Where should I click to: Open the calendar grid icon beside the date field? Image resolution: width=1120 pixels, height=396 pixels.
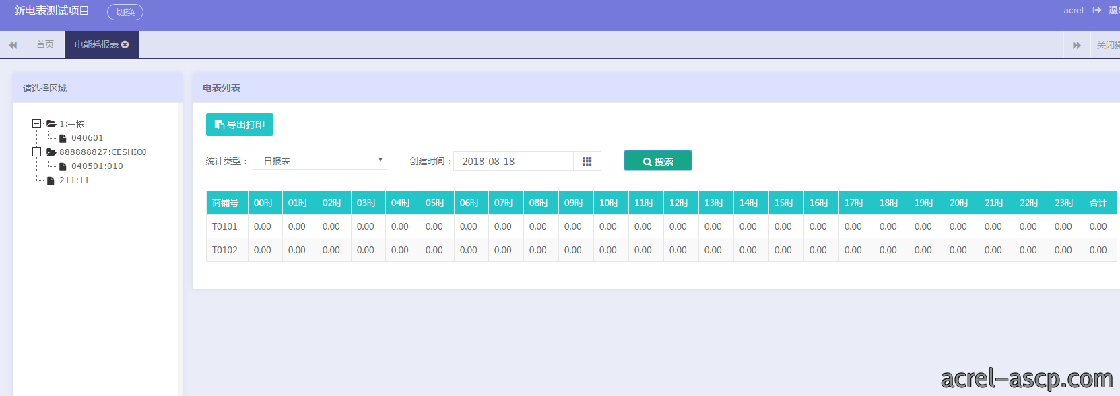(x=587, y=161)
